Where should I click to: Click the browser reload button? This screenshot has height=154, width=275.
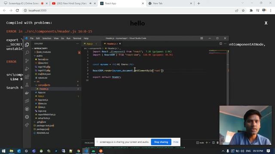(17, 10)
